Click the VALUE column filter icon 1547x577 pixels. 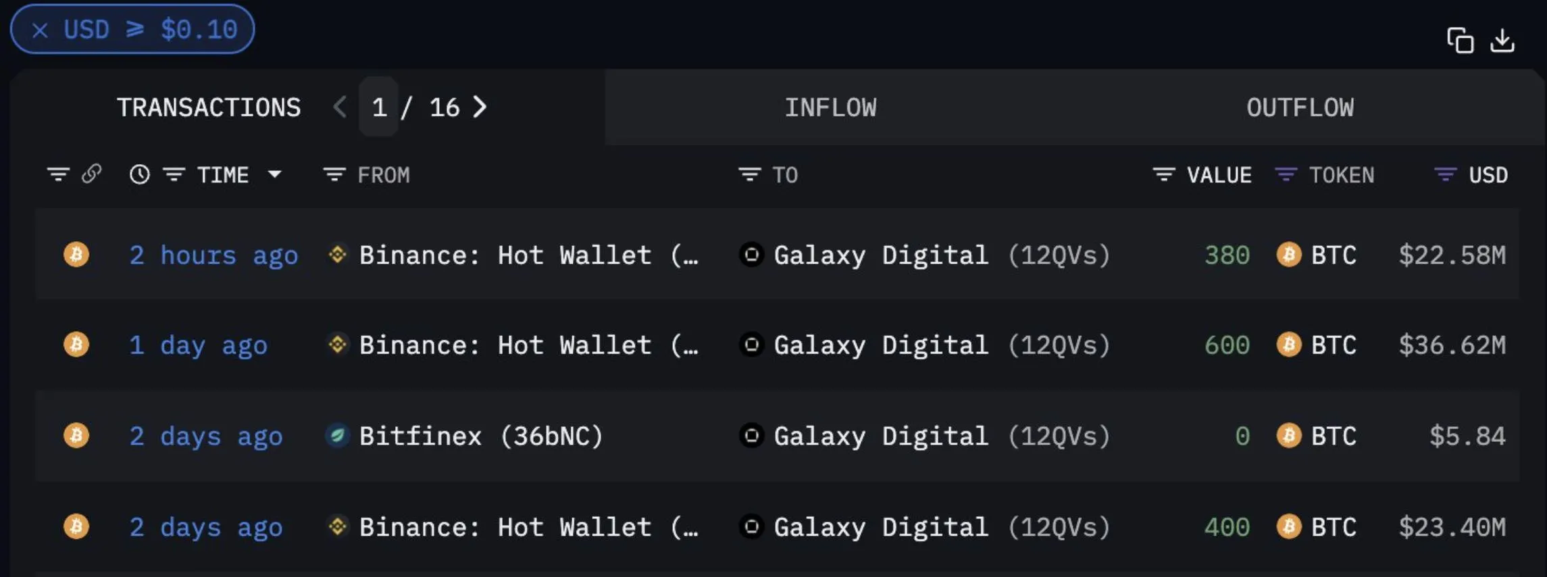click(x=1163, y=175)
